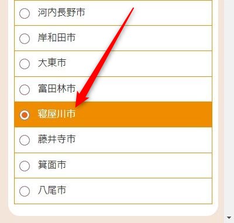Click the scrollbar down arrow

(x=229, y=218)
